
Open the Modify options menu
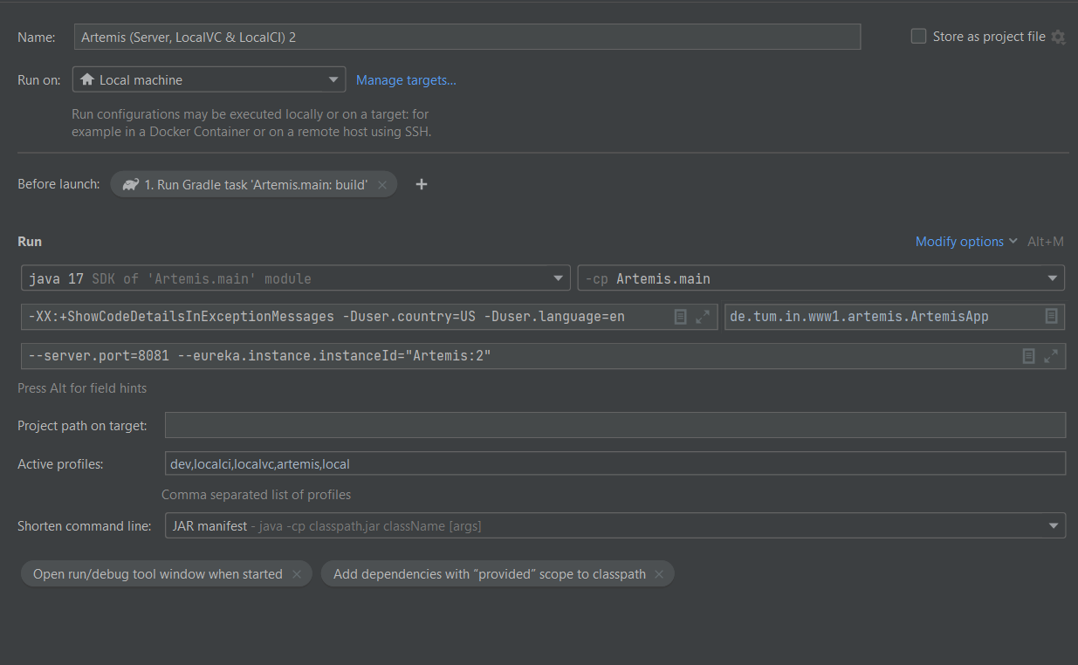pos(960,241)
